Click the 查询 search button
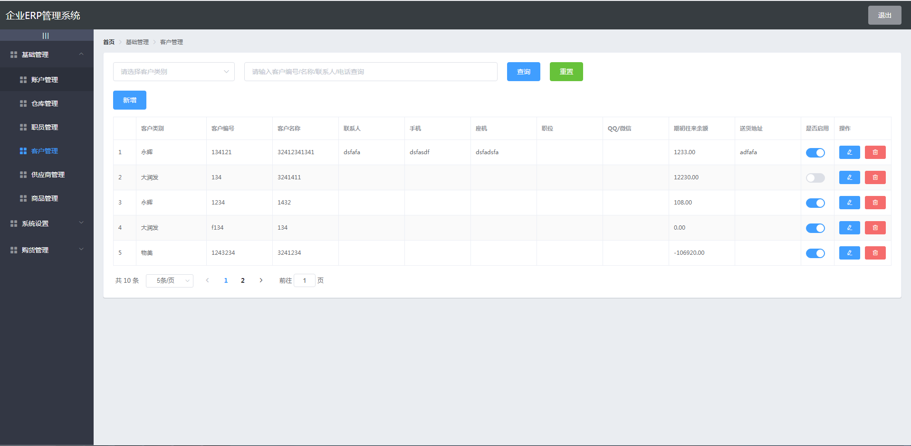The image size is (911, 446). coord(524,72)
